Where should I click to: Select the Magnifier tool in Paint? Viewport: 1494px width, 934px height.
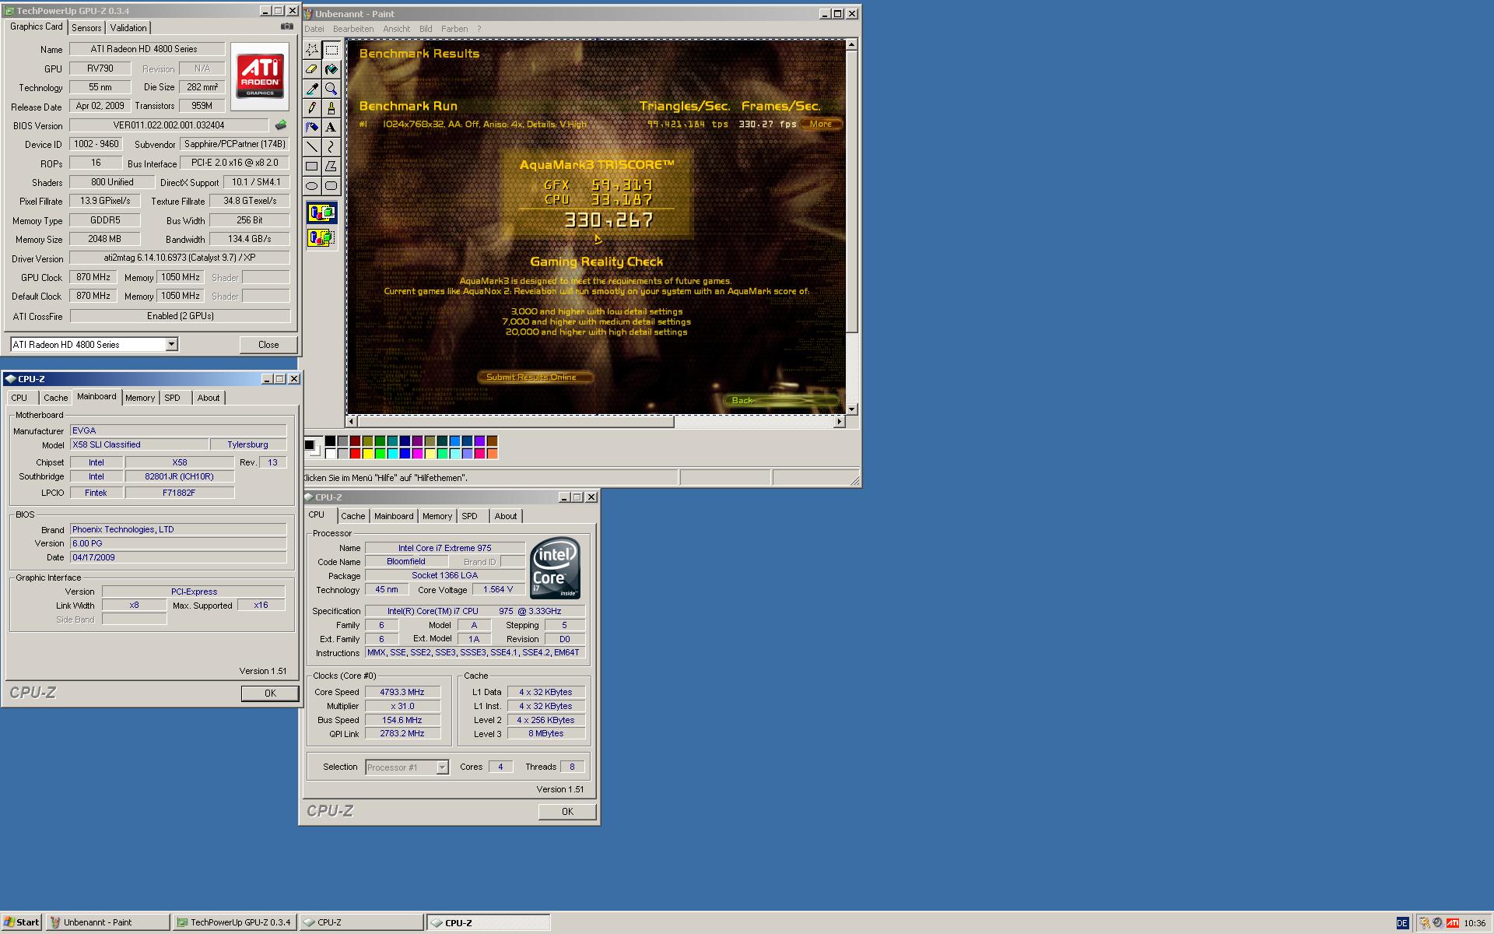(331, 89)
